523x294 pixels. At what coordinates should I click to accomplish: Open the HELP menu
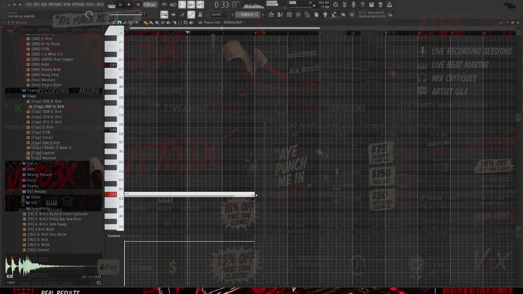point(100,4)
